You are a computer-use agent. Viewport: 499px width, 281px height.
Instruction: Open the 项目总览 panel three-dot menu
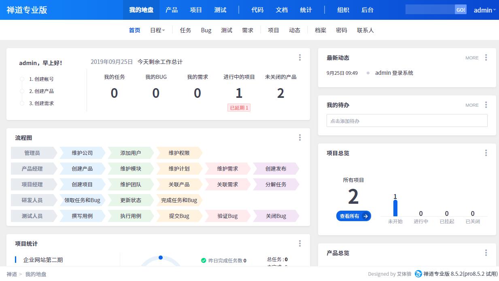pyautogui.click(x=486, y=153)
